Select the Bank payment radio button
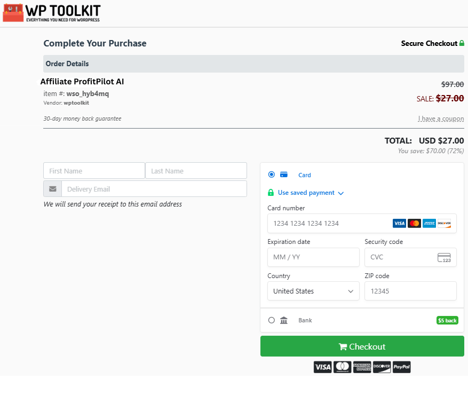The height and width of the screenshot is (403, 468). click(271, 320)
